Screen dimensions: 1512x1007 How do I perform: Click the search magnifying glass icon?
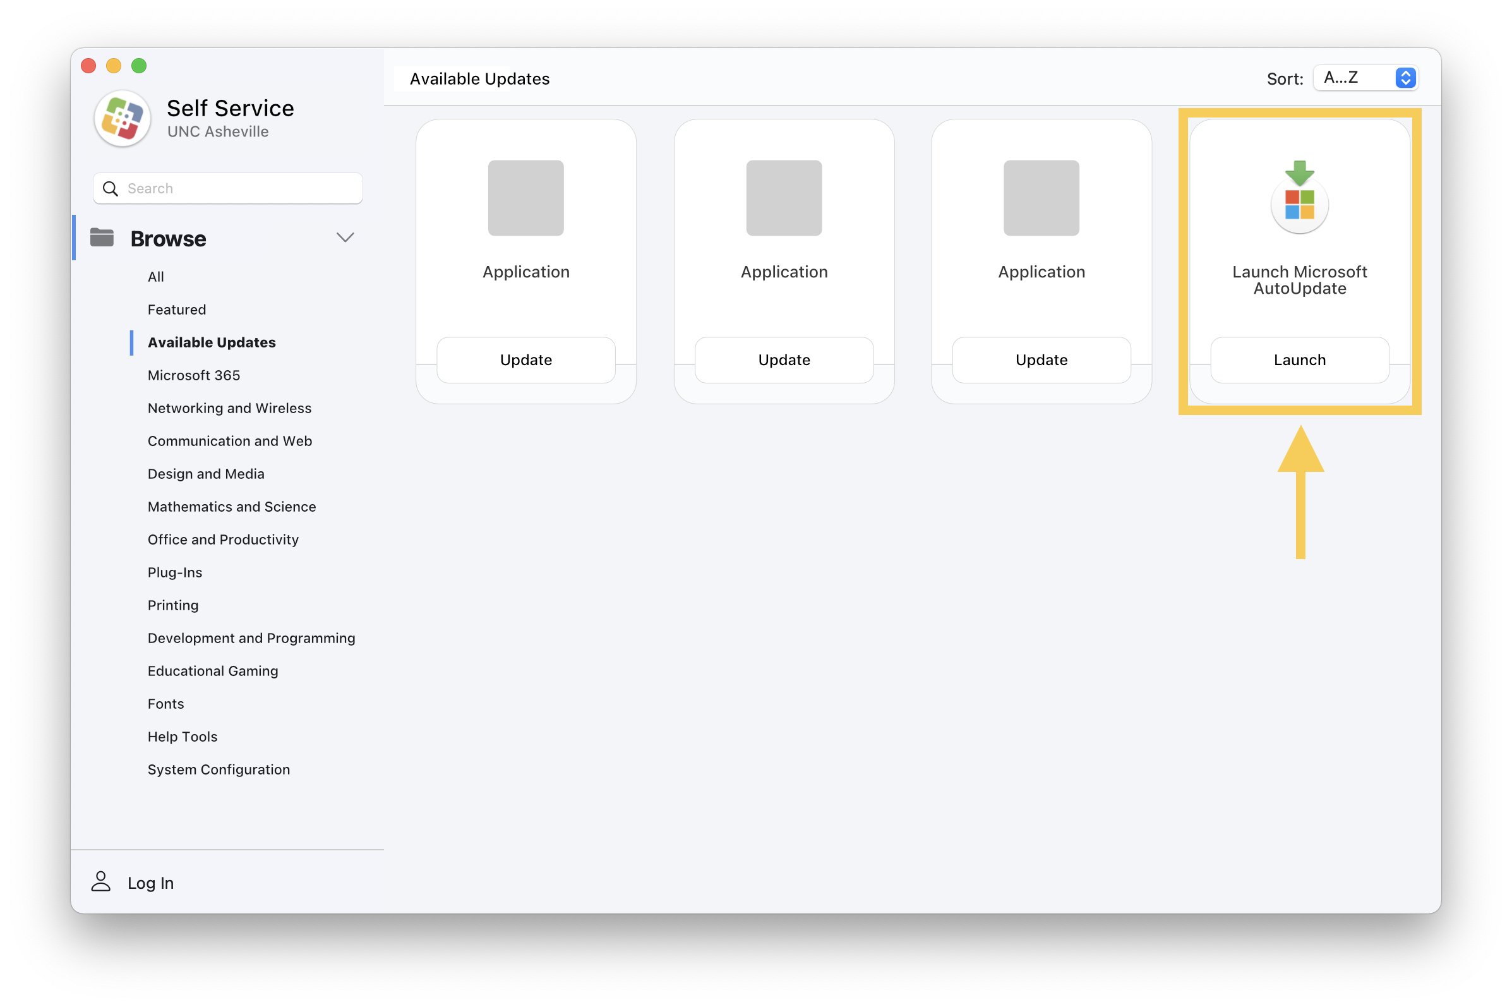(x=110, y=188)
